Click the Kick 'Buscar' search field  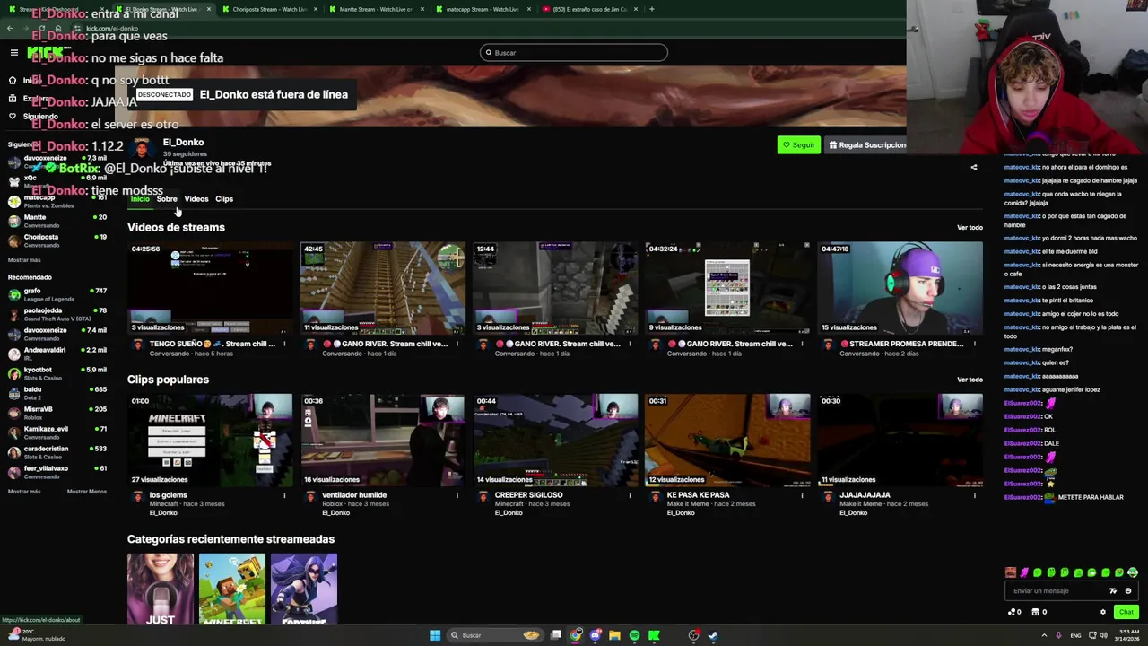[574, 53]
